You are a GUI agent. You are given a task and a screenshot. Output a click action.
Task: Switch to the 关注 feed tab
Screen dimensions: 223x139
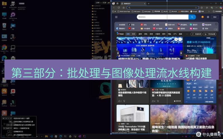134,34
